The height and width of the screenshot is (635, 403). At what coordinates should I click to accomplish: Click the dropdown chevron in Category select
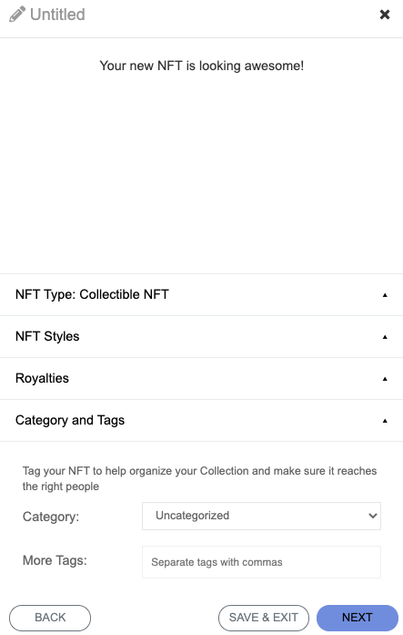(373, 516)
